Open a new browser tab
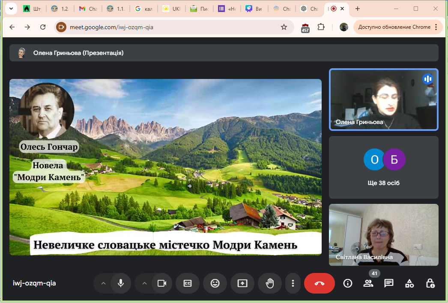 358,9
